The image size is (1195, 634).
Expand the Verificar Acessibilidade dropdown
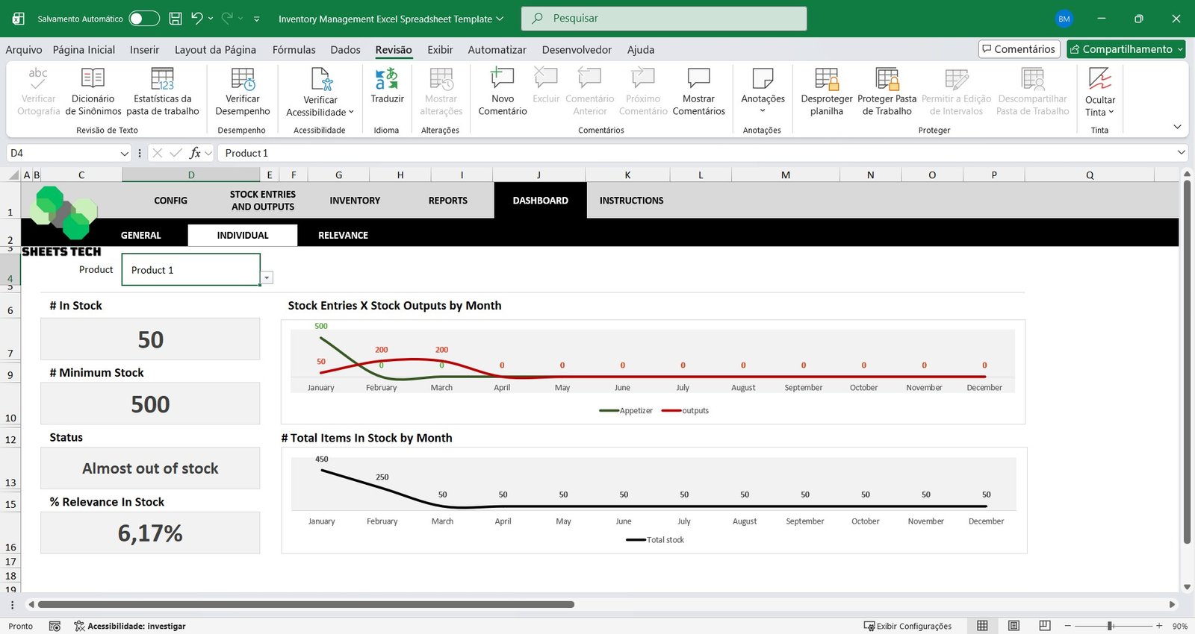351,113
